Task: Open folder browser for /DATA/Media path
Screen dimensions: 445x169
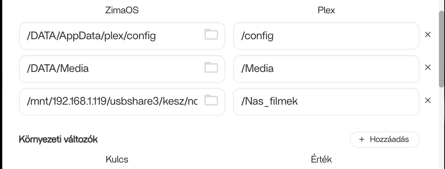Action: coord(211,68)
